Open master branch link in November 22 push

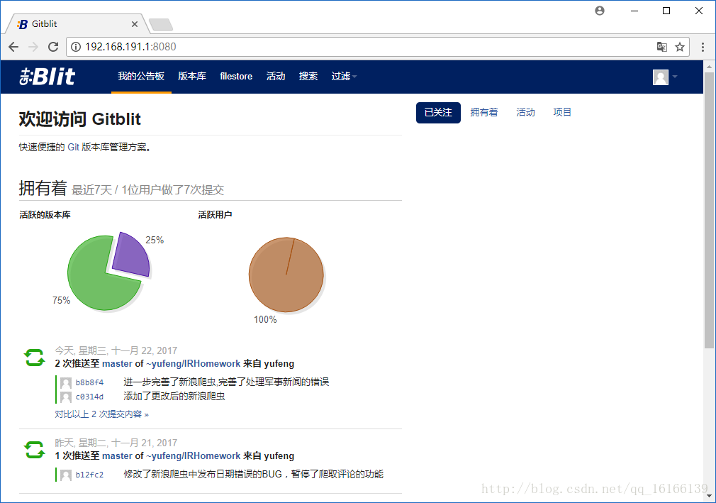(118, 364)
